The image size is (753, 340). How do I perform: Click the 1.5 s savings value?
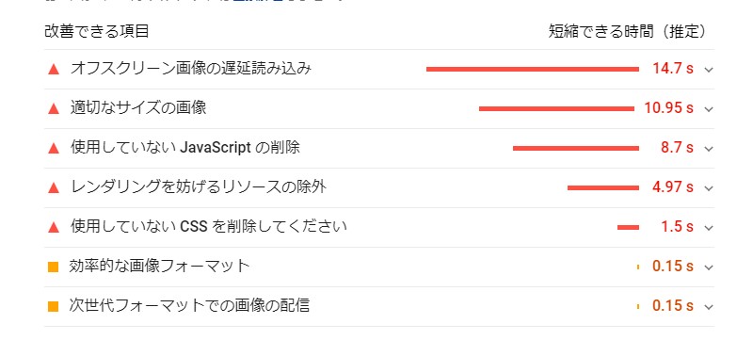coord(677,227)
